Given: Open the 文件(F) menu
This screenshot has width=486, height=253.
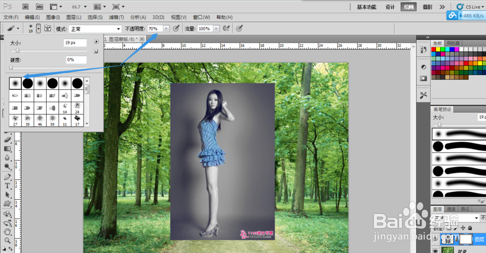Looking at the screenshot, I should (x=11, y=17).
